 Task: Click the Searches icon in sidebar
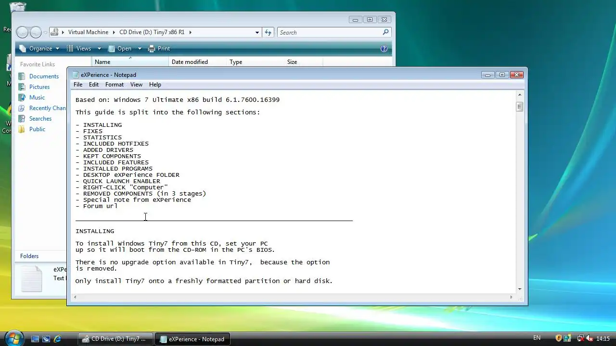pos(22,119)
